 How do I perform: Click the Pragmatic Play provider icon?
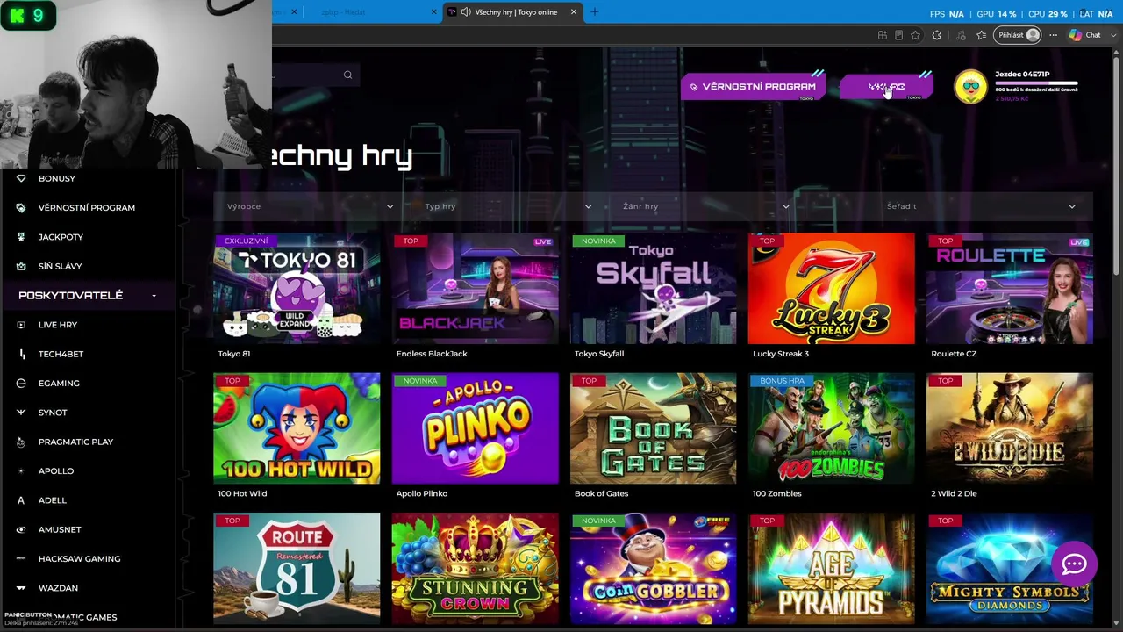click(21, 442)
